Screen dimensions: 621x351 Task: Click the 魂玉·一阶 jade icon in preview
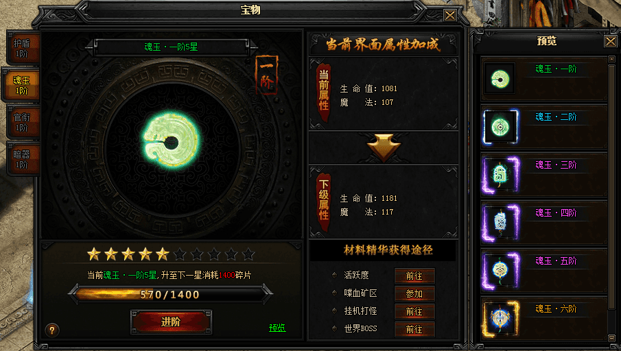500,78
